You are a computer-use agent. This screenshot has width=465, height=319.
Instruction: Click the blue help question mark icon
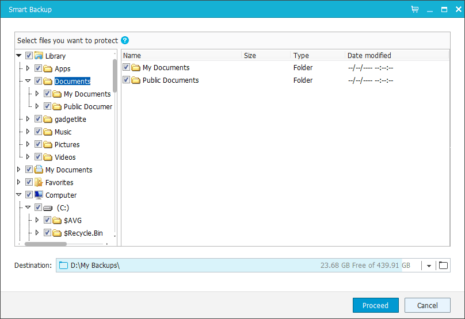pyautogui.click(x=125, y=40)
